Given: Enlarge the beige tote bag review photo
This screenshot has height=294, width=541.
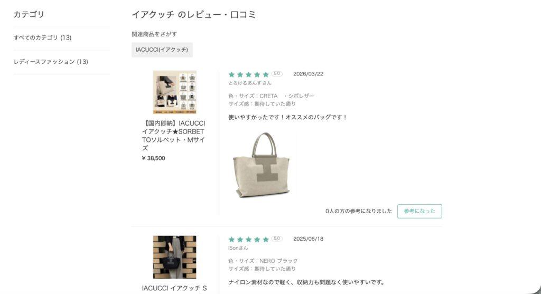Looking at the screenshot, I should pyautogui.click(x=262, y=165).
